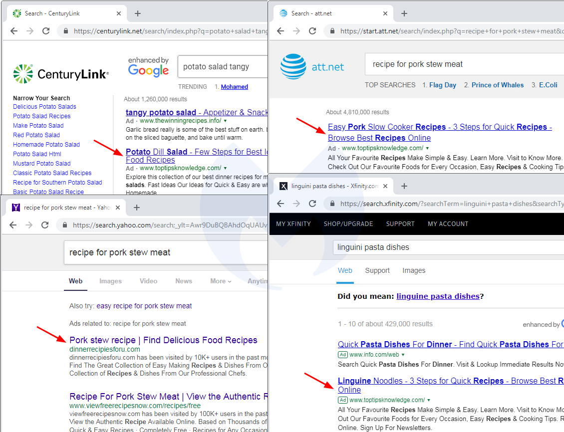This screenshot has width=564, height=432.
Task: Expand the More dropdown on Yahoo
Action: (x=220, y=281)
